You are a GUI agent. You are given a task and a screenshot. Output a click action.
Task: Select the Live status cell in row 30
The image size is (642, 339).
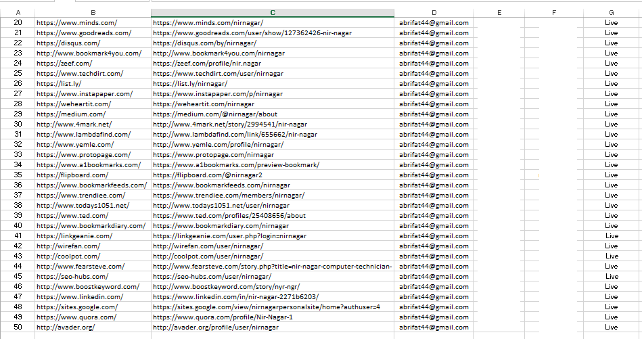pyautogui.click(x=611, y=124)
